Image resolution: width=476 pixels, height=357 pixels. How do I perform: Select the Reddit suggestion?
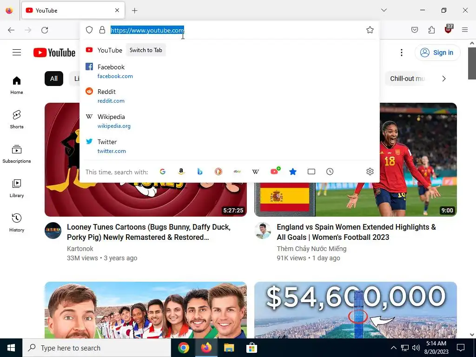tap(230, 96)
